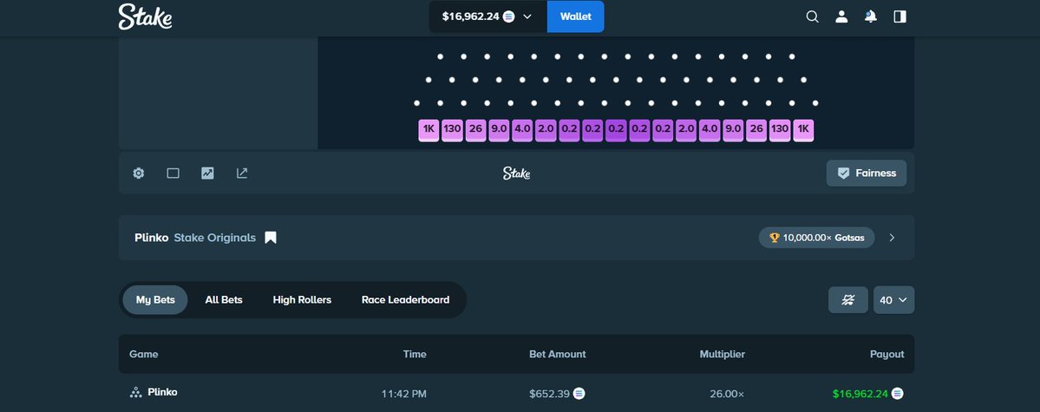The image size is (1040, 412).
Task: Click the trophy icon next to 10,000.00×
Action: coord(774,238)
